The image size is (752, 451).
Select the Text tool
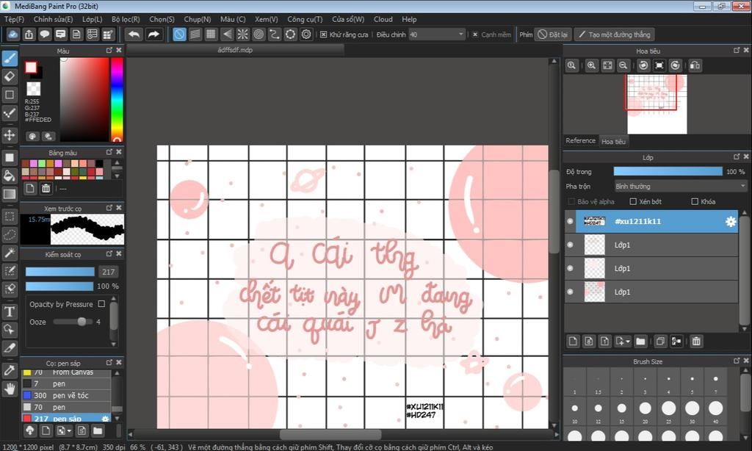(10, 312)
